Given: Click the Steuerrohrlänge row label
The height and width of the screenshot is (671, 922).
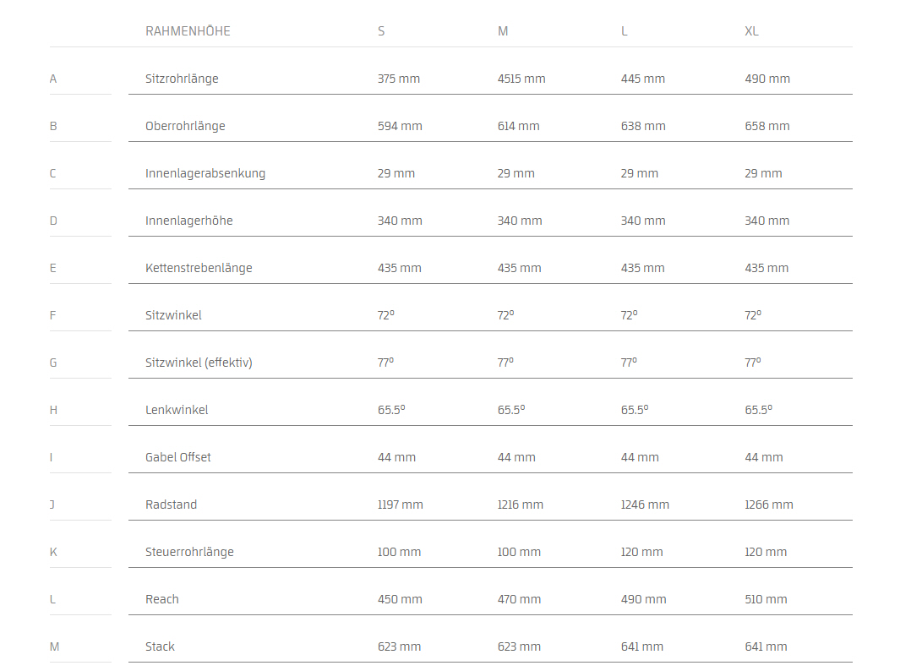Looking at the screenshot, I should point(189,552).
